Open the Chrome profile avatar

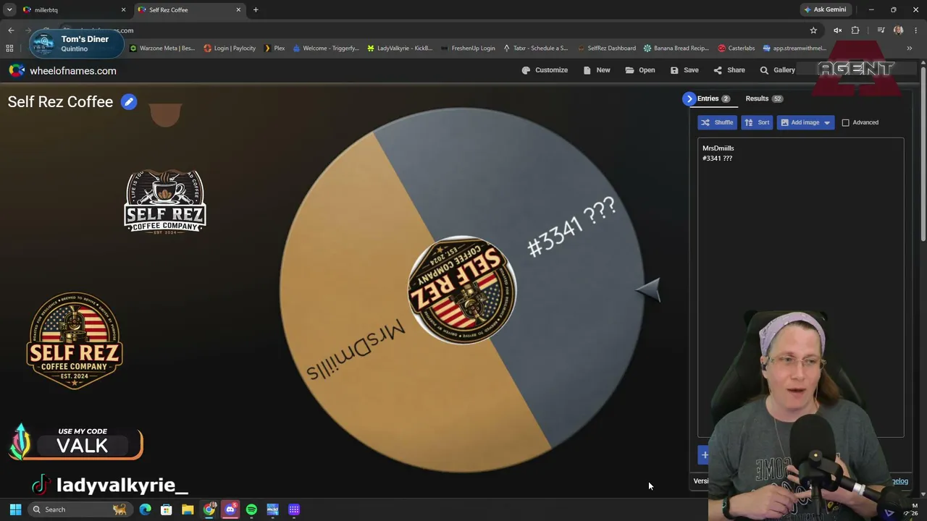coord(899,30)
